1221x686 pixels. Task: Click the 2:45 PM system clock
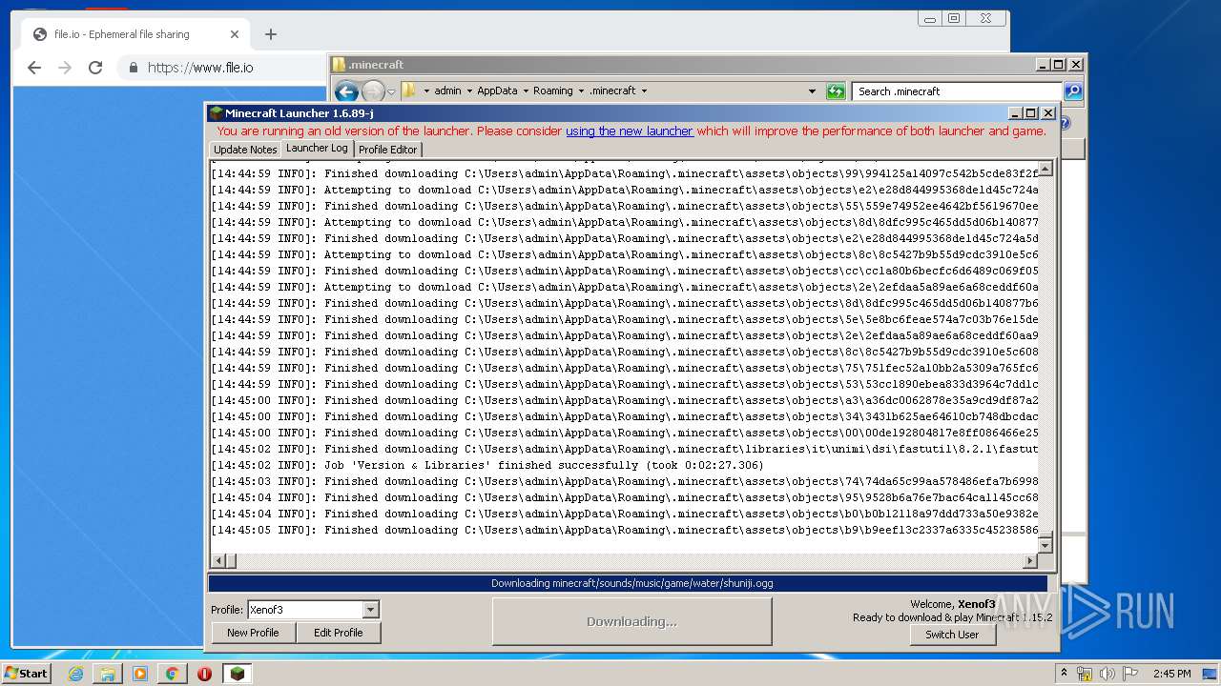(x=1171, y=674)
